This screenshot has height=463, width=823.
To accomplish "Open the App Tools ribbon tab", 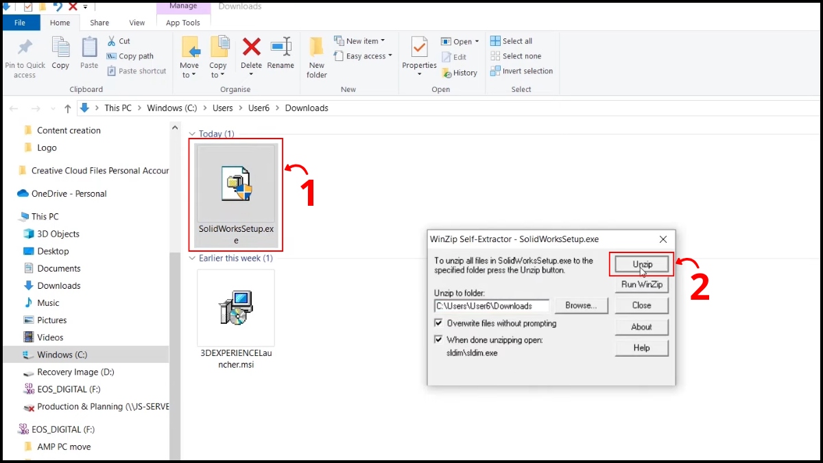I will pyautogui.click(x=183, y=23).
